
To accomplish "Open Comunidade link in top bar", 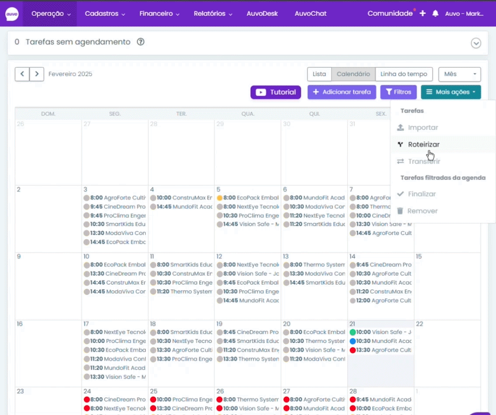I will (x=390, y=14).
